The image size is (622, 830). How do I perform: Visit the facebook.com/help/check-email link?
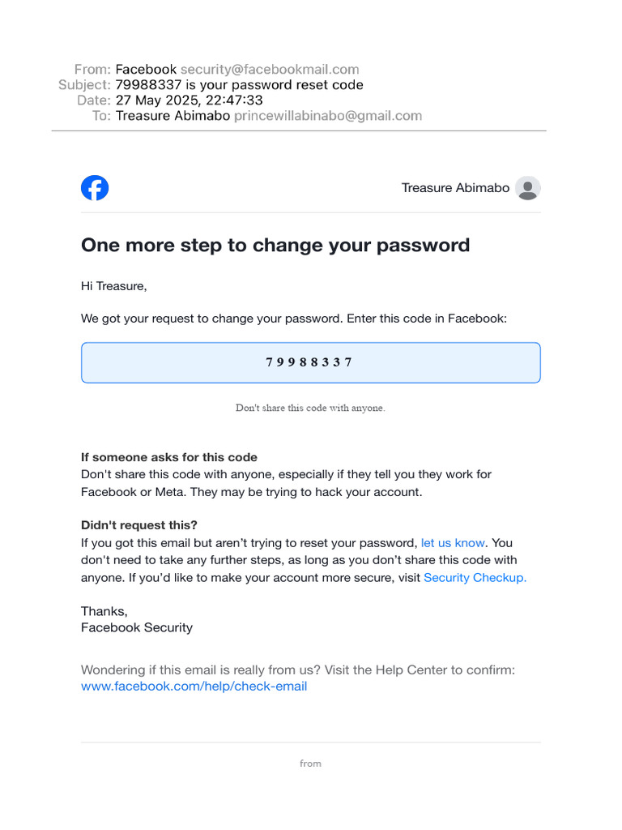point(194,687)
